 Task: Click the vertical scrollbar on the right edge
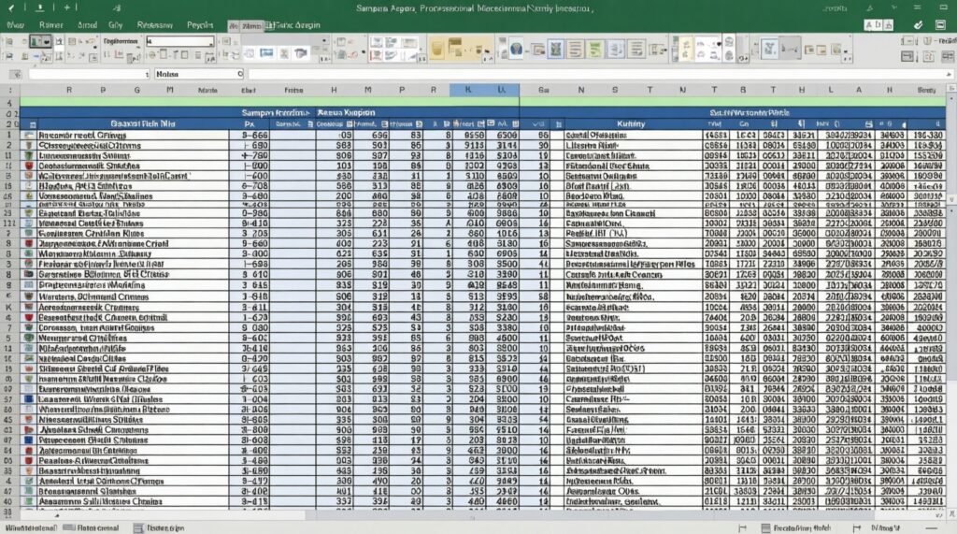(x=950, y=281)
